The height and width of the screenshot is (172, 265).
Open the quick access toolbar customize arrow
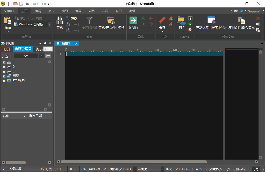48,4
